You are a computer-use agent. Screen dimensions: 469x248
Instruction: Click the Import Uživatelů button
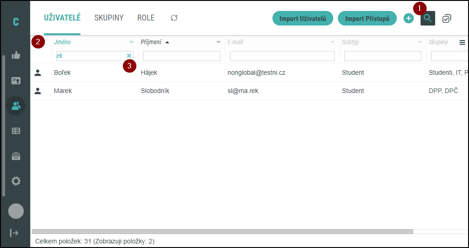coord(303,19)
